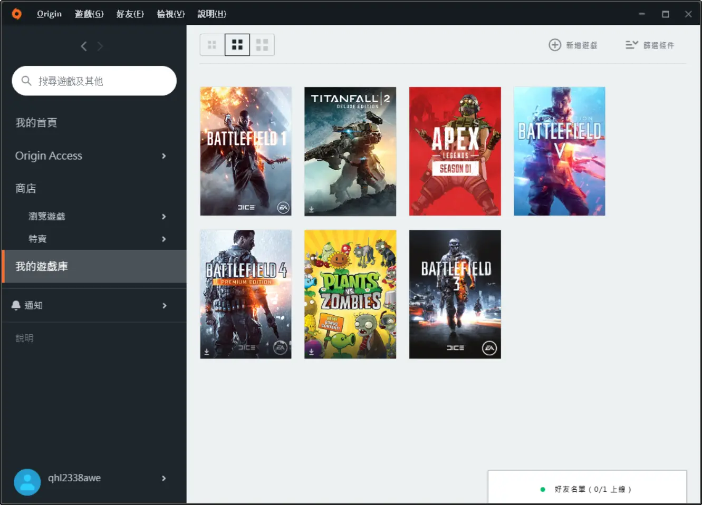Open the Battlefield V game tile
The image size is (702, 505).
[560, 151]
